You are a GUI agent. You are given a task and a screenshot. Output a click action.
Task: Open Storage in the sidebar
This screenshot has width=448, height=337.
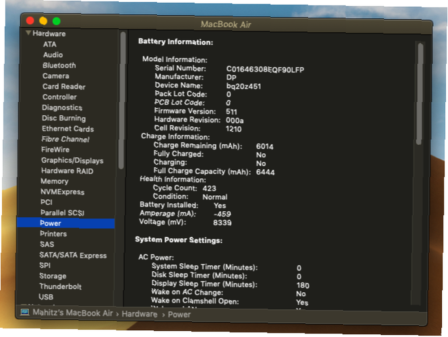pyautogui.click(x=52, y=276)
